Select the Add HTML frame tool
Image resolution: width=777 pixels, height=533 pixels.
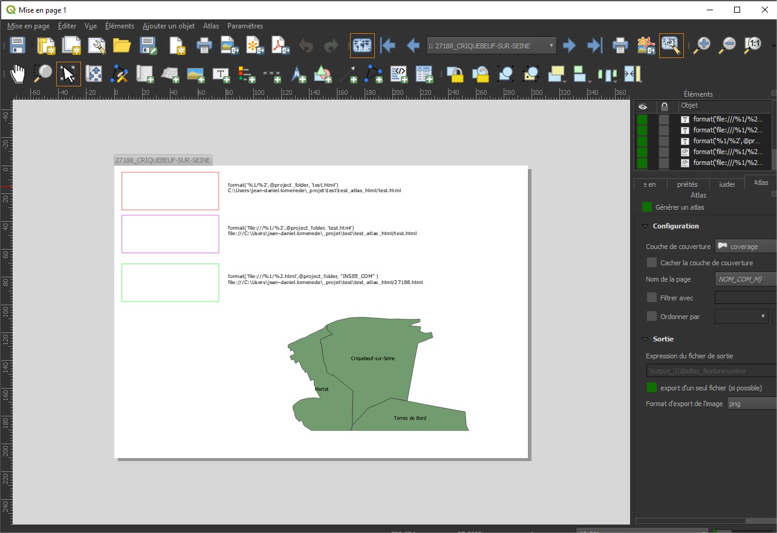(x=398, y=74)
